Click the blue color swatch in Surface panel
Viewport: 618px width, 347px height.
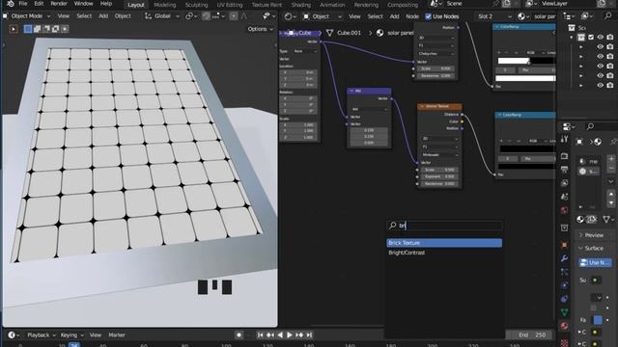click(598, 320)
